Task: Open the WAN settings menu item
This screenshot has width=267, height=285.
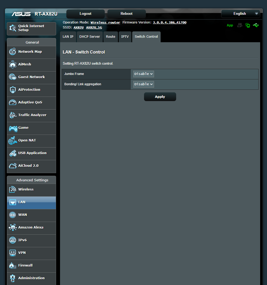Action: click(x=31, y=215)
